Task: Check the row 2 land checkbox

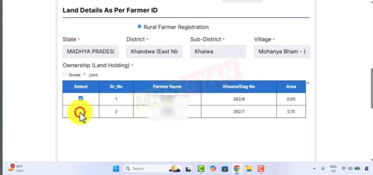Action: (80, 112)
